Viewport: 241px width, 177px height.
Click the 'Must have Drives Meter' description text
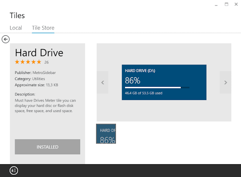pyautogui.click(x=45, y=106)
